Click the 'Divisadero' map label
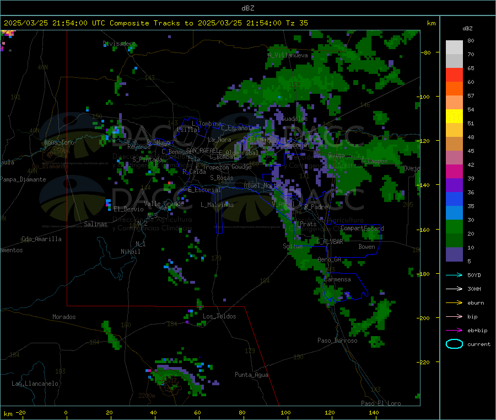 (x=119, y=44)
